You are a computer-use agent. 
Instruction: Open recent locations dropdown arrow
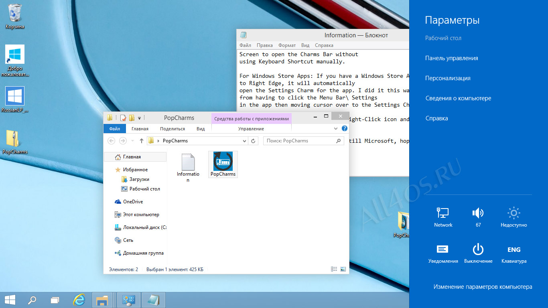coord(132,141)
